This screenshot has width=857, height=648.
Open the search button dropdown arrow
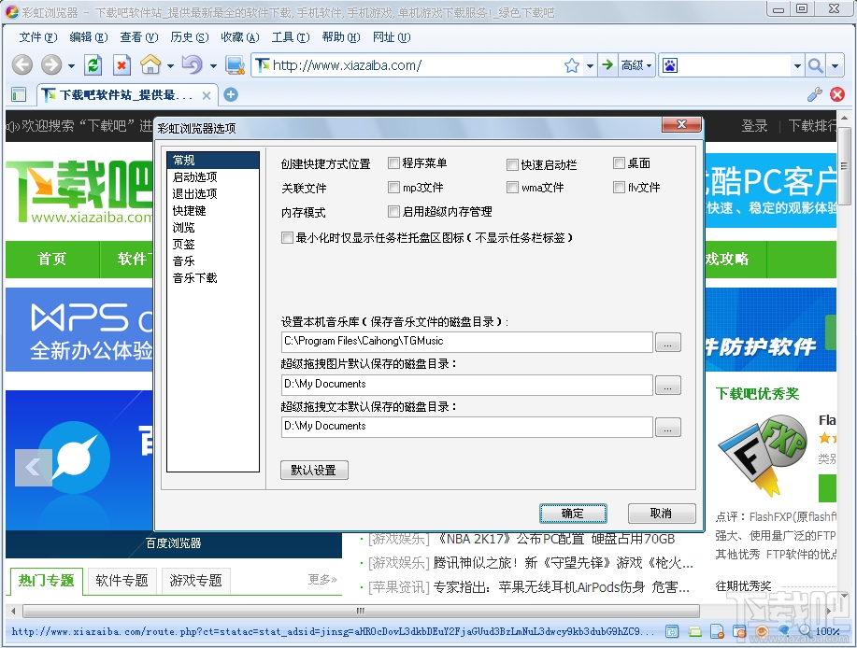tap(836, 66)
